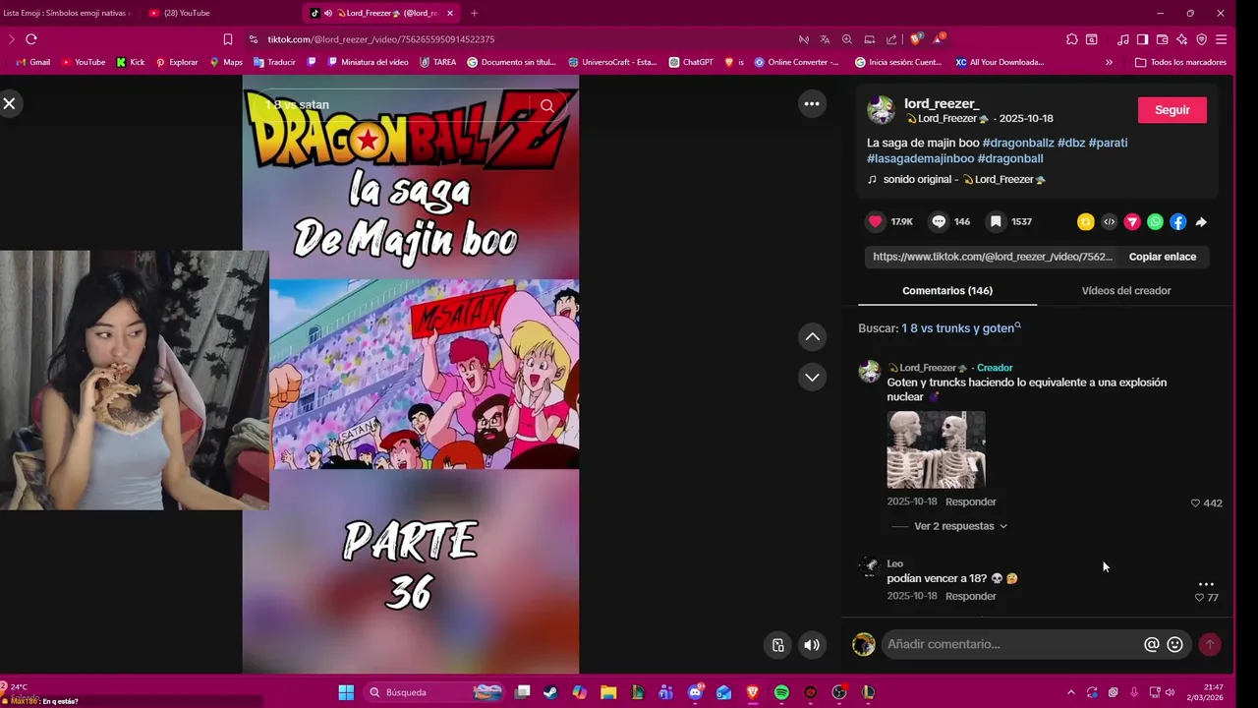Click the '1 8 vs trunks y goten' search link
This screenshot has height=708, width=1258.
pyautogui.click(x=961, y=328)
